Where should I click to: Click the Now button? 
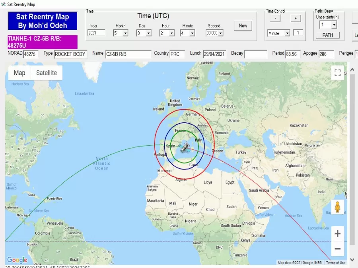[x=243, y=26]
